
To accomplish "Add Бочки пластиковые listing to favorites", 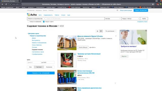I will [75, 72].
